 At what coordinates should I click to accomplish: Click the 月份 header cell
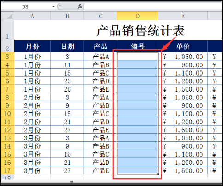(32, 46)
